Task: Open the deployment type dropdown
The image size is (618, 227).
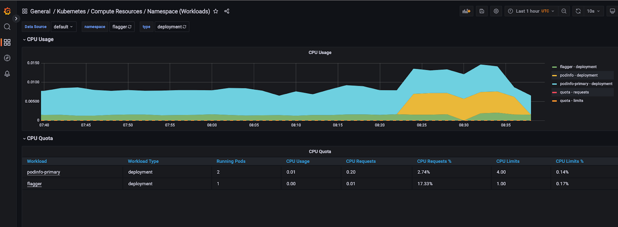Action: 172,27
